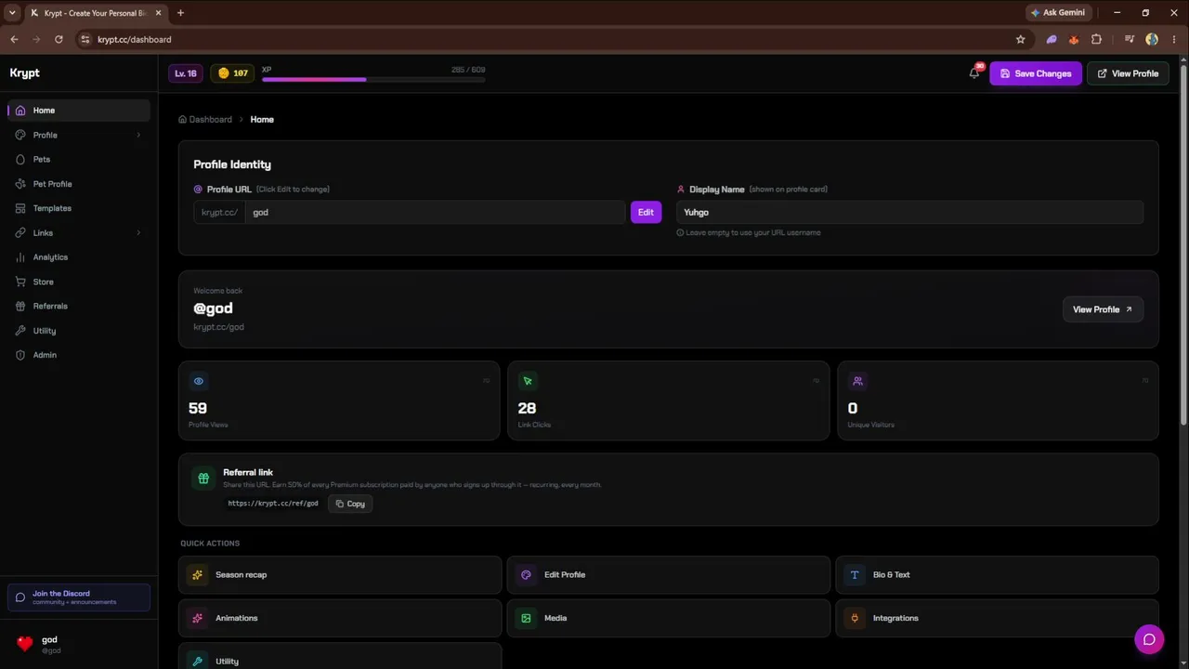Open the Season recap quick action
This screenshot has height=669, width=1189.
[x=340, y=575]
